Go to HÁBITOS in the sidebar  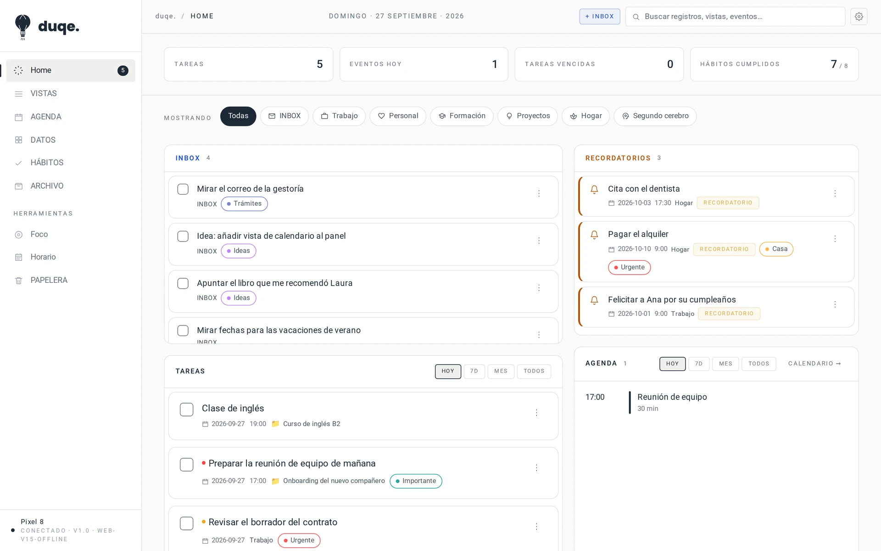tap(71, 163)
